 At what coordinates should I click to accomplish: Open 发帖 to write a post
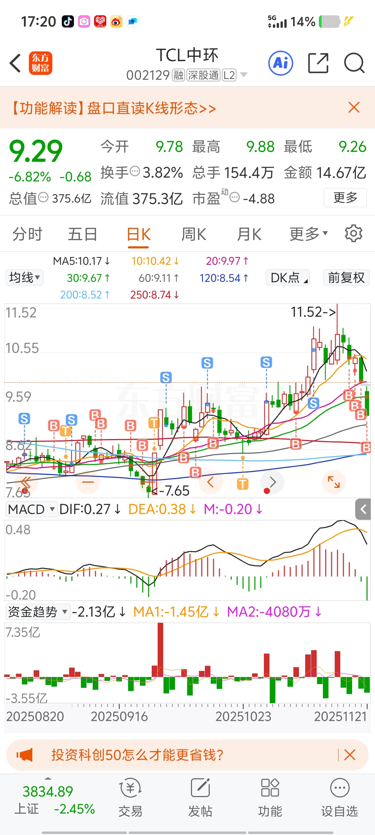coord(200,798)
